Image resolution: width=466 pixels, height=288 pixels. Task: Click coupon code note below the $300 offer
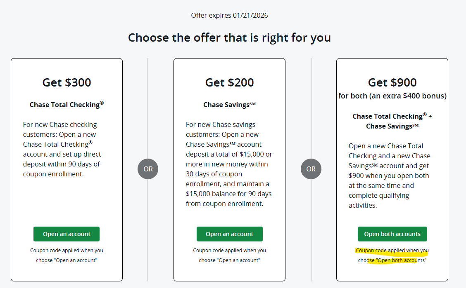(67, 255)
